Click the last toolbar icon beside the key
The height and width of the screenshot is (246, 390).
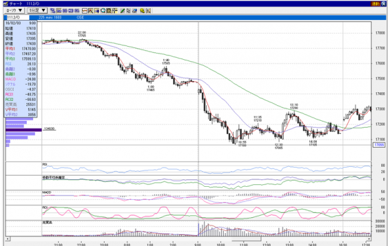(149, 11)
